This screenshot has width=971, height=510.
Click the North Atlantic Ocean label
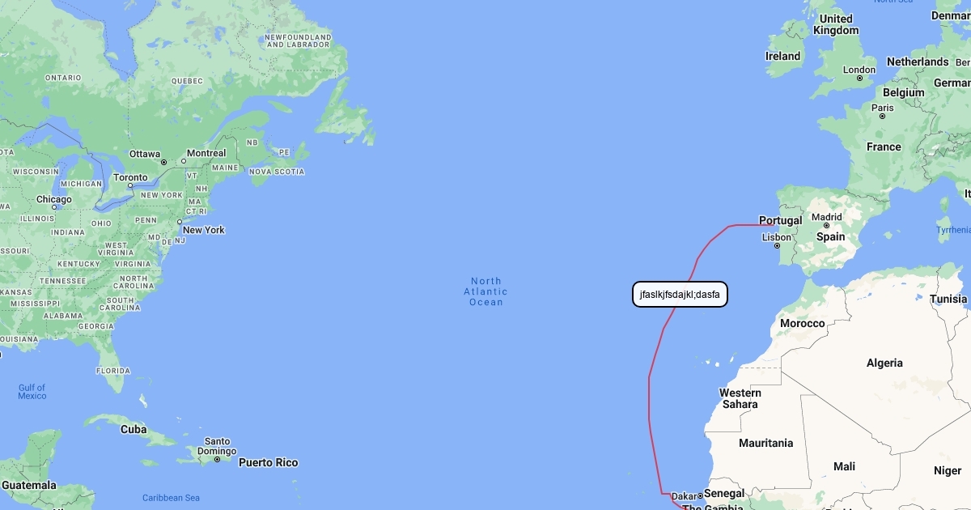click(486, 291)
